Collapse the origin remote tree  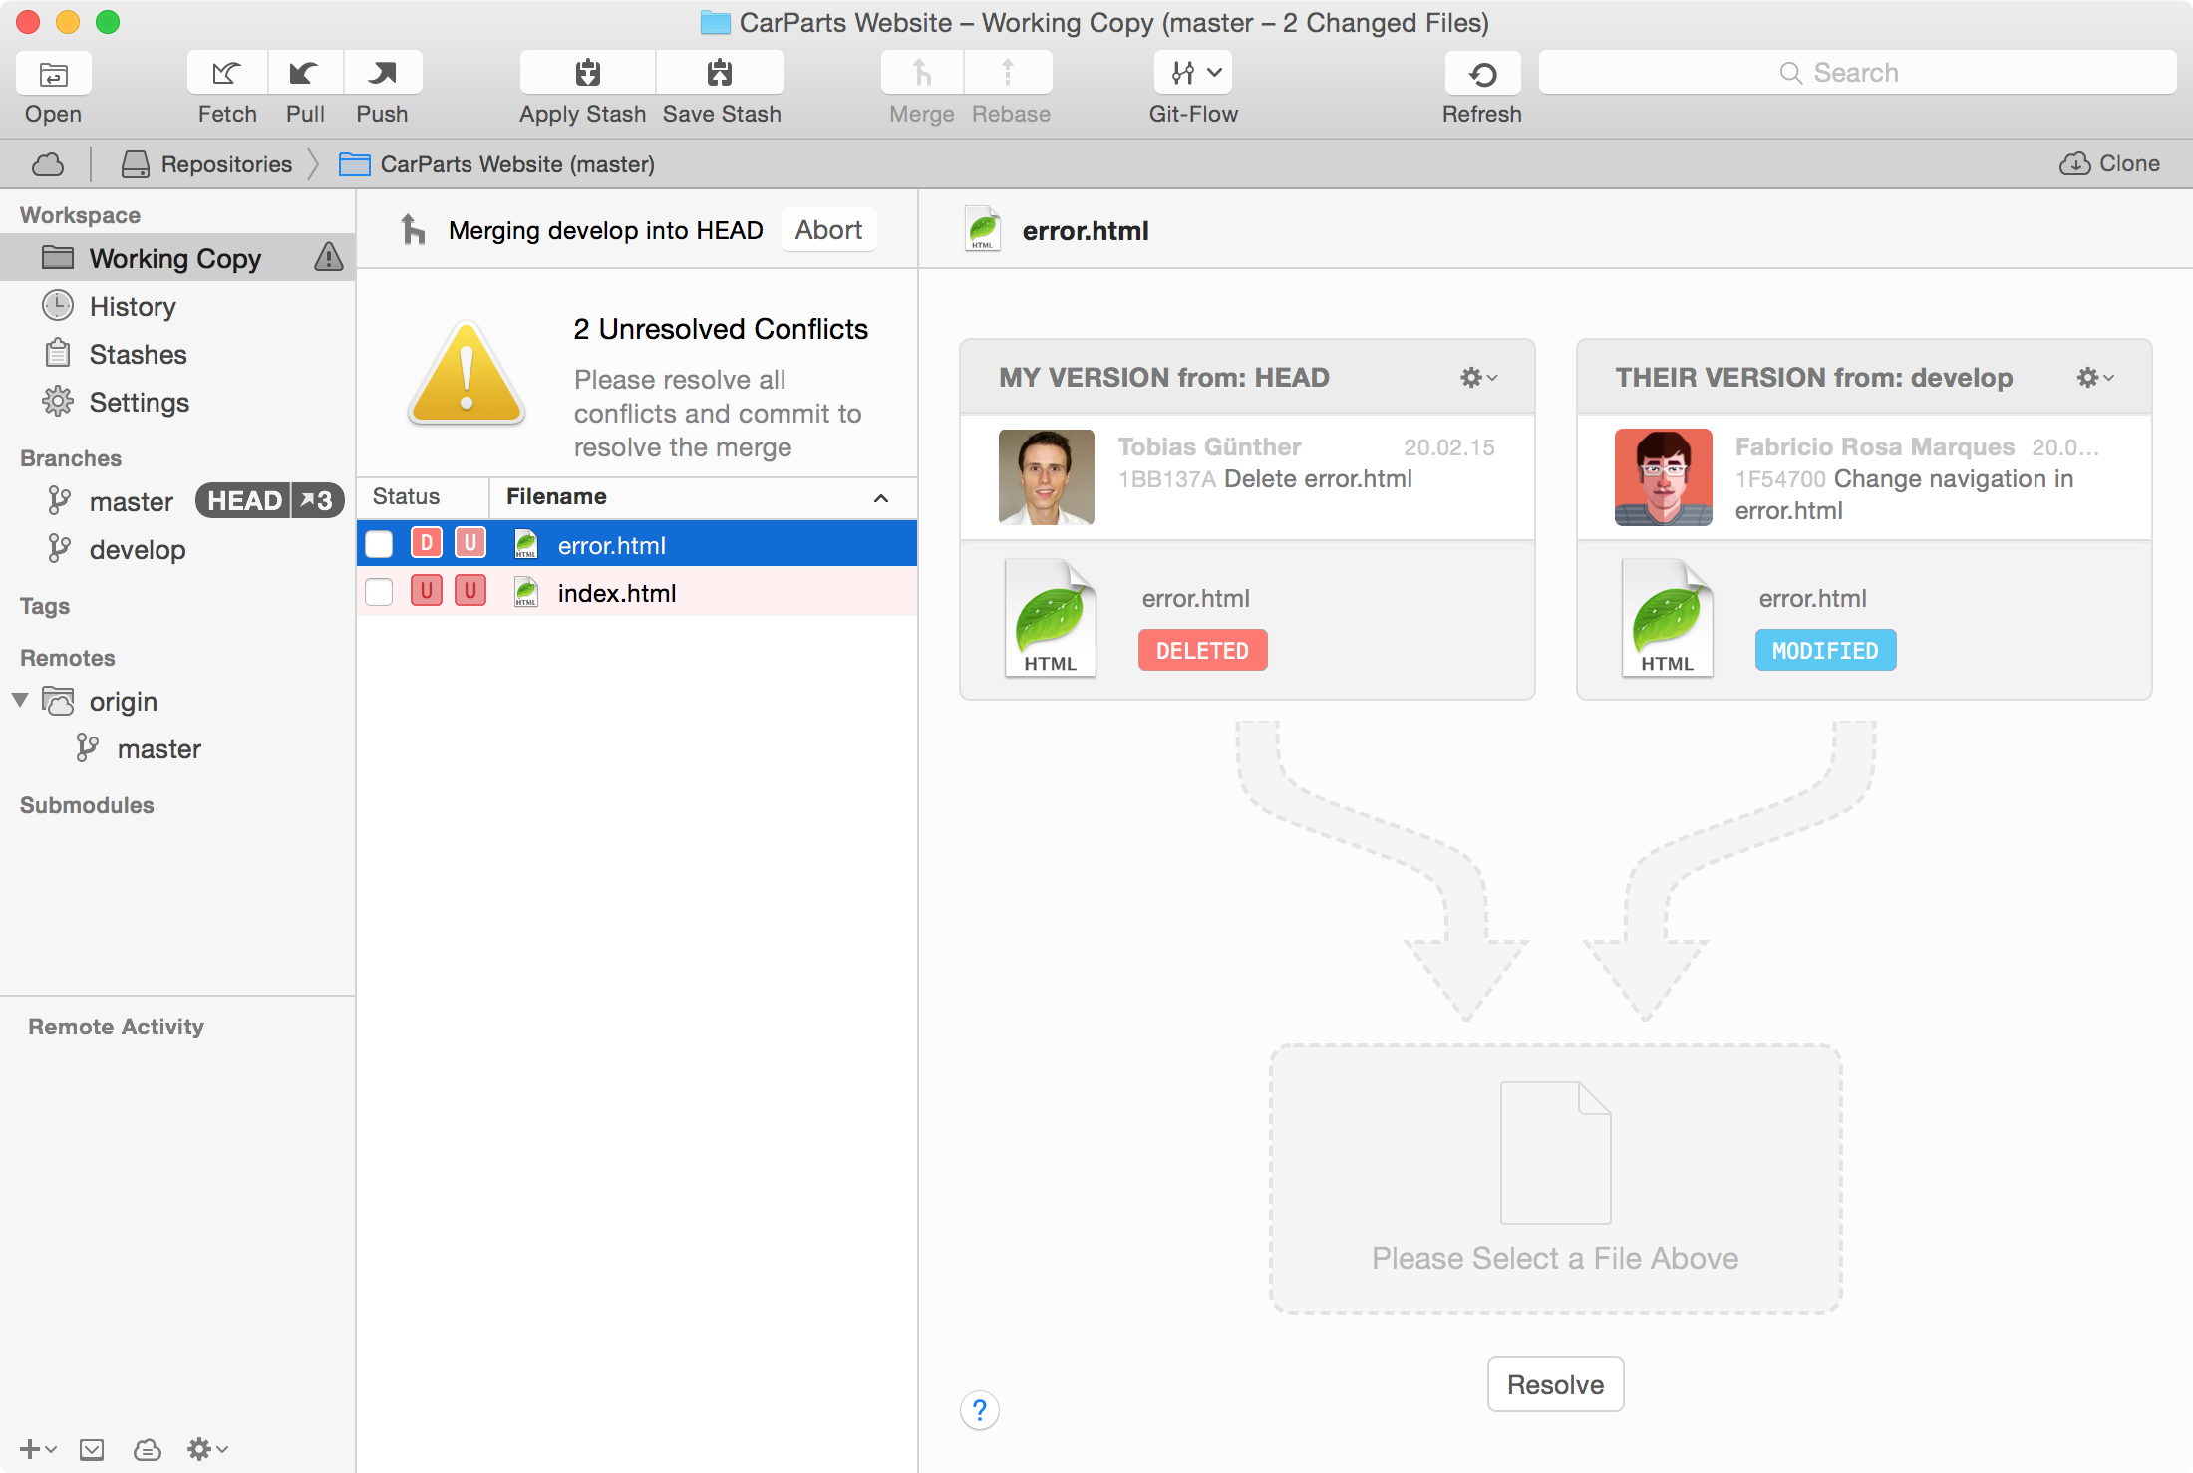20,700
